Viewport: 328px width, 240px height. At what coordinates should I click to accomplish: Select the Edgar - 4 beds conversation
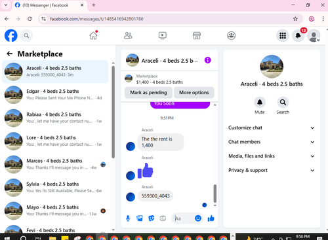coord(55,95)
